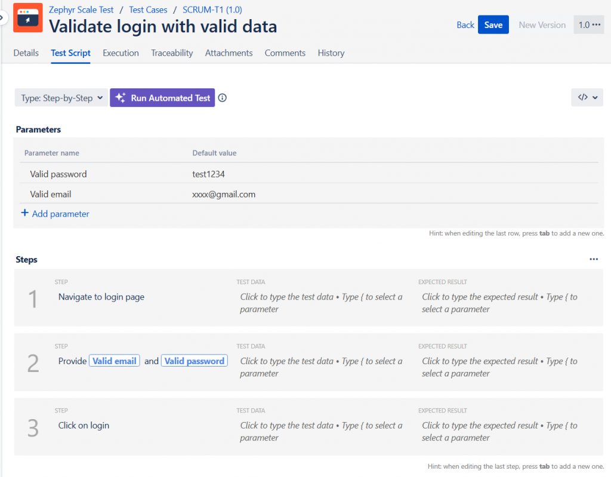
Task: Open the Traceability tab
Action: click(x=172, y=53)
